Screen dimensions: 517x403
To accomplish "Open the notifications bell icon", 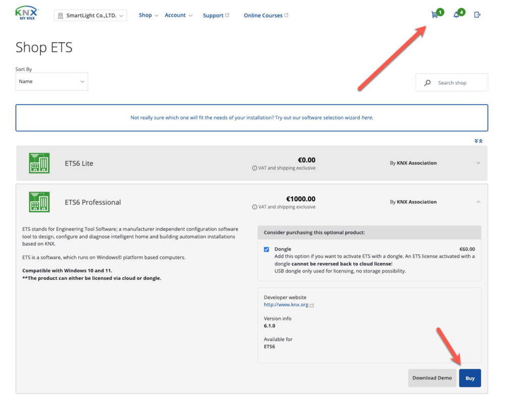I will pos(456,15).
